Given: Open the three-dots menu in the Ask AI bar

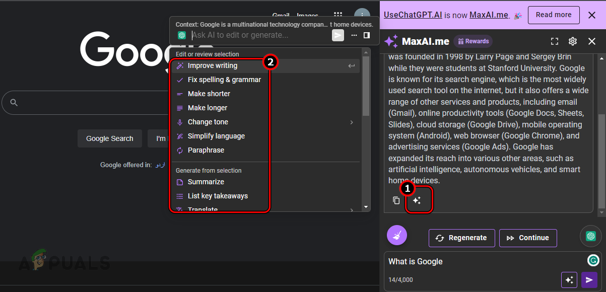Looking at the screenshot, I should pos(354,35).
